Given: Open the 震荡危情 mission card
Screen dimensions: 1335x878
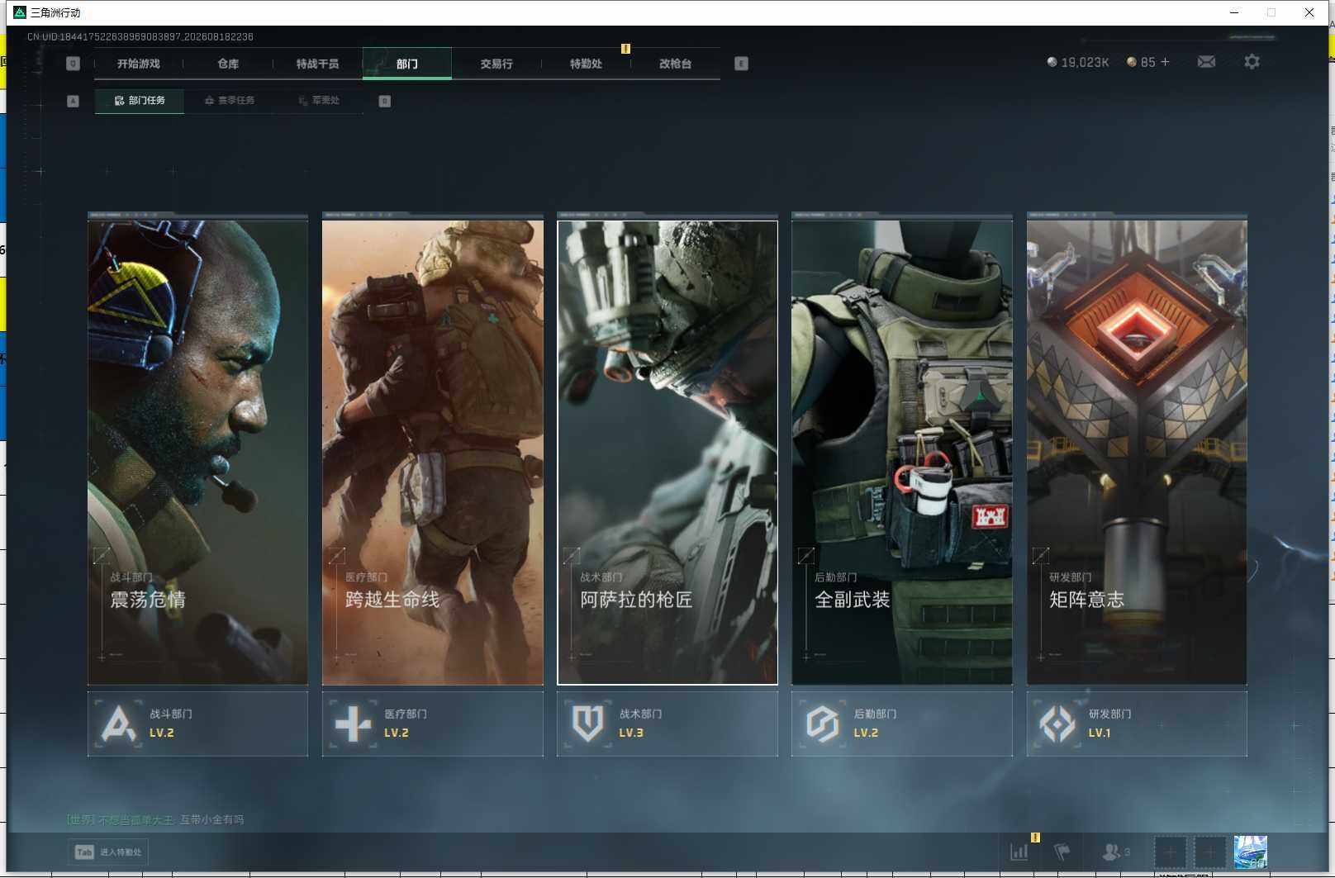Looking at the screenshot, I should [197, 452].
